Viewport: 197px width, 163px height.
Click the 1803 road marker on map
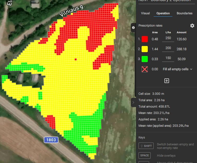click(51, 140)
